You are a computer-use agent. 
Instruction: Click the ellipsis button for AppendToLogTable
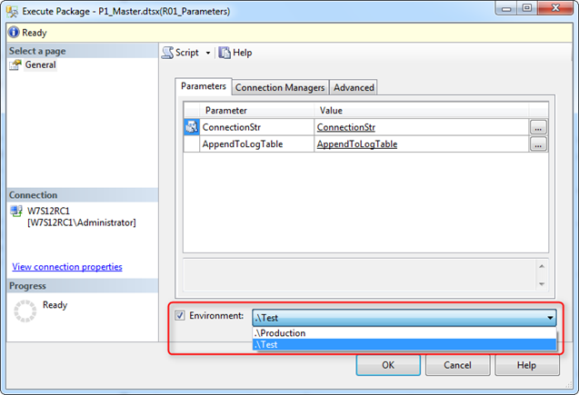[538, 144]
